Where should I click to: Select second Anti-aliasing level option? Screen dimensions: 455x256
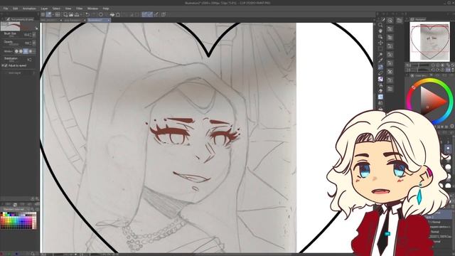(x=21, y=51)
